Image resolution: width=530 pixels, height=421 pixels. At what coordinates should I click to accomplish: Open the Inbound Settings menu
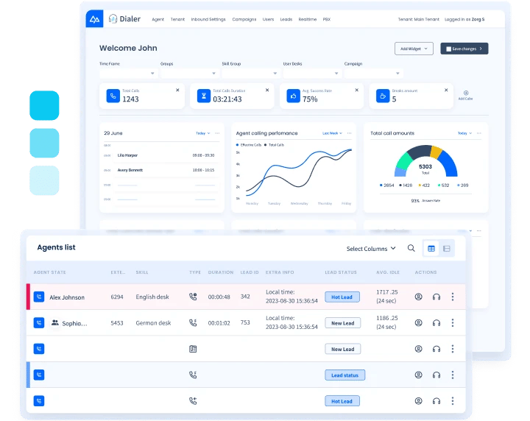click(208, 19)
